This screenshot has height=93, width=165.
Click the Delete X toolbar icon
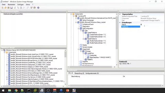tap(24, 8)
